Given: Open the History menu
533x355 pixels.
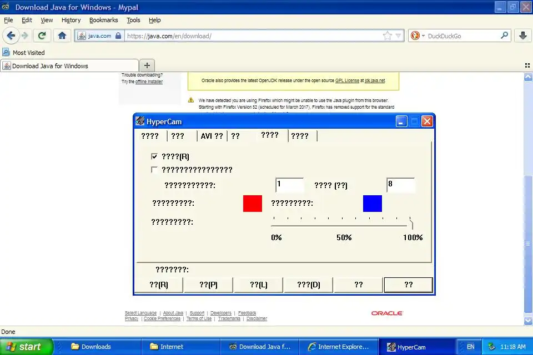Looking at the screenshot, I should [71, 20].
